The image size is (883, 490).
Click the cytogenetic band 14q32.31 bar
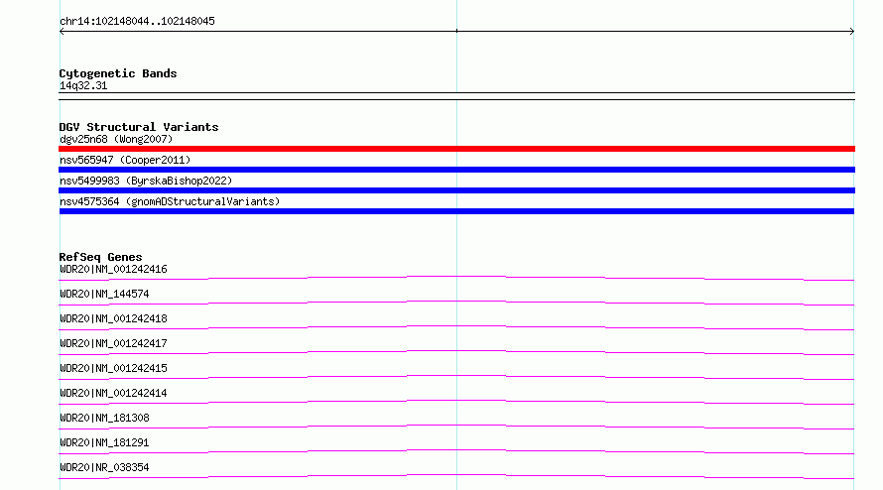(456, 96)
